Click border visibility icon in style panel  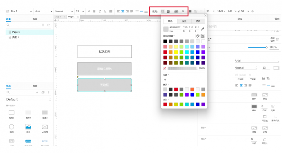pos(265,117)
